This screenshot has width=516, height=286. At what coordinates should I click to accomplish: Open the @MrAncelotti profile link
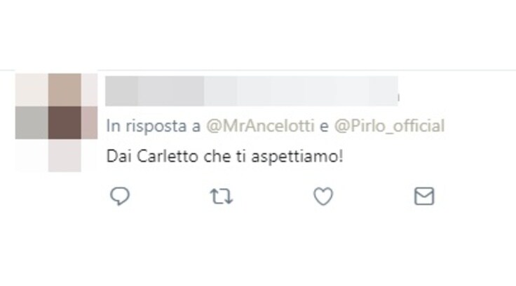[260, 126]
